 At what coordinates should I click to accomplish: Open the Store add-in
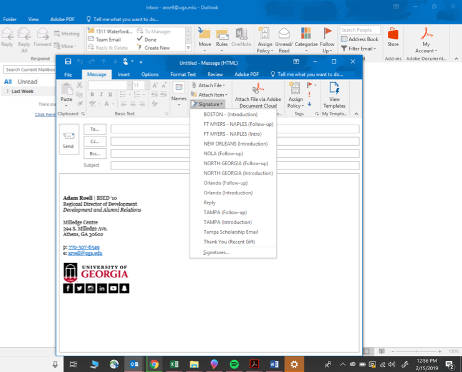pos(393,37)
